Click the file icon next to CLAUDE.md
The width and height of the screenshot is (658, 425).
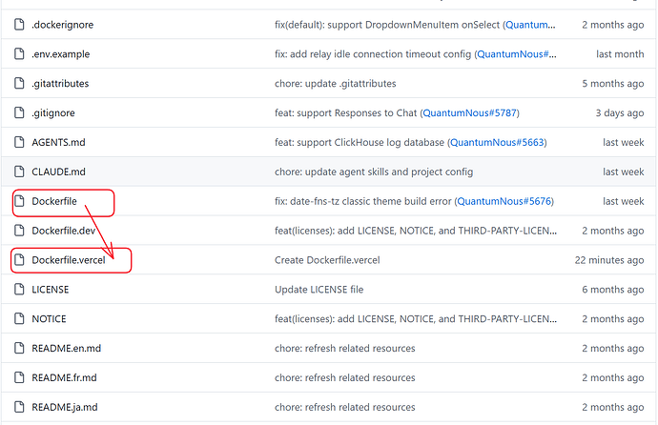click(19, 172)
